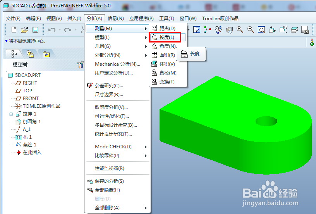This screenshot has width=316, height=214.
Task: Choose 角度(N) measurement
Action: [168, 46]
